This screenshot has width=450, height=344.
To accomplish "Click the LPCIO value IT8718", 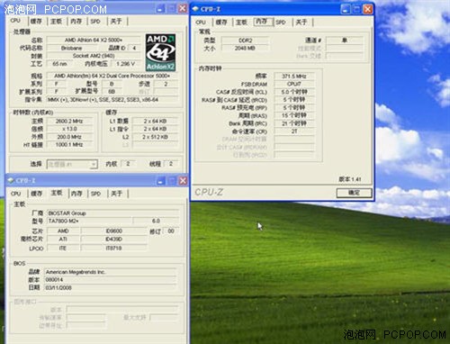I will tap(114, 249).
